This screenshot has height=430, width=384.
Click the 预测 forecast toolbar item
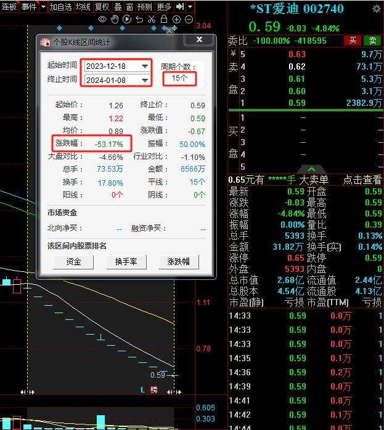pos(144,7)
